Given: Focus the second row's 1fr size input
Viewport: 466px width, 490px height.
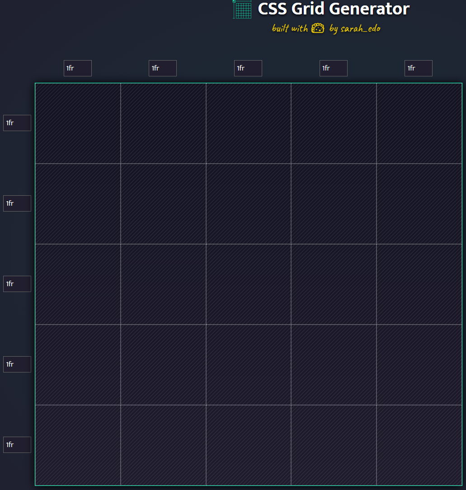Looking at the screenshot, I should (x=17, y=203).
